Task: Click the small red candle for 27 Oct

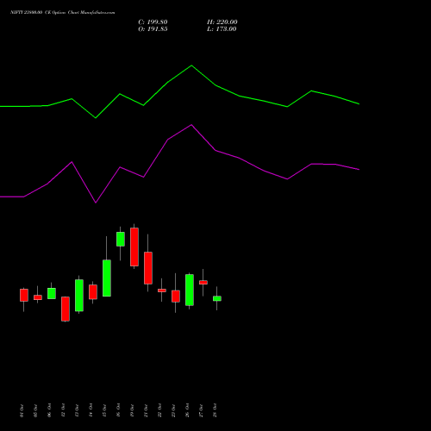Action: pos(203,283)
